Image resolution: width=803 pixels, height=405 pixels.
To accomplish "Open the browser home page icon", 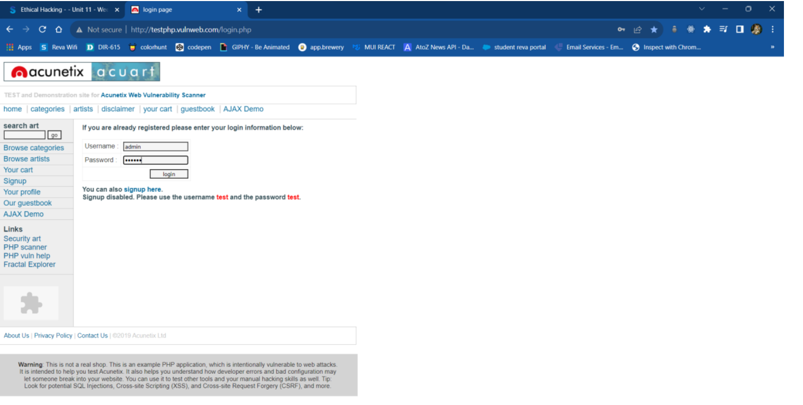I will 59,30.
